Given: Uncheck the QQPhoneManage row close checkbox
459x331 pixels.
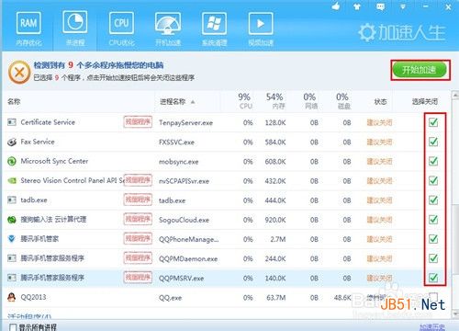Looking at the screenshot, I should coord(433,239).
